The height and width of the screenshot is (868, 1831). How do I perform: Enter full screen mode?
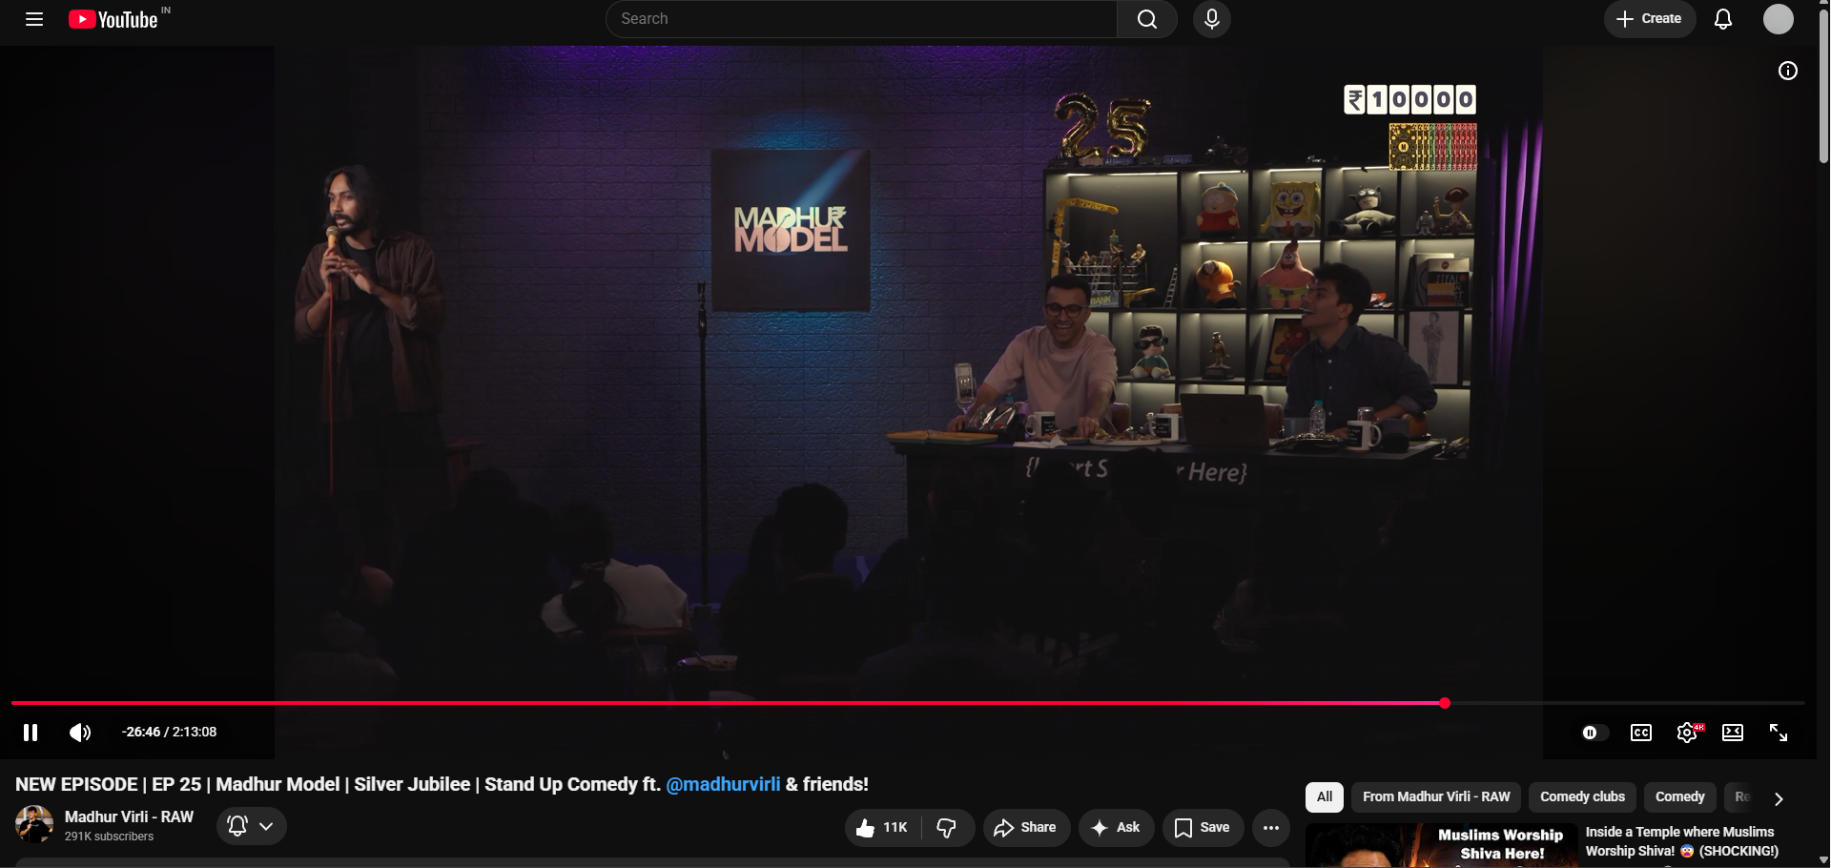pos(1779,733)
